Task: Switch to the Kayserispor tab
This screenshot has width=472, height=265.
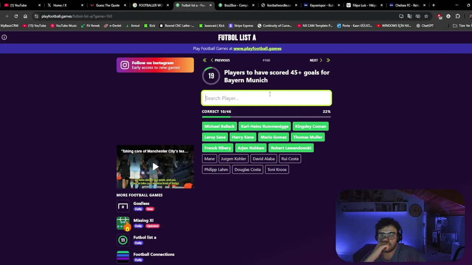Action: 322,5
